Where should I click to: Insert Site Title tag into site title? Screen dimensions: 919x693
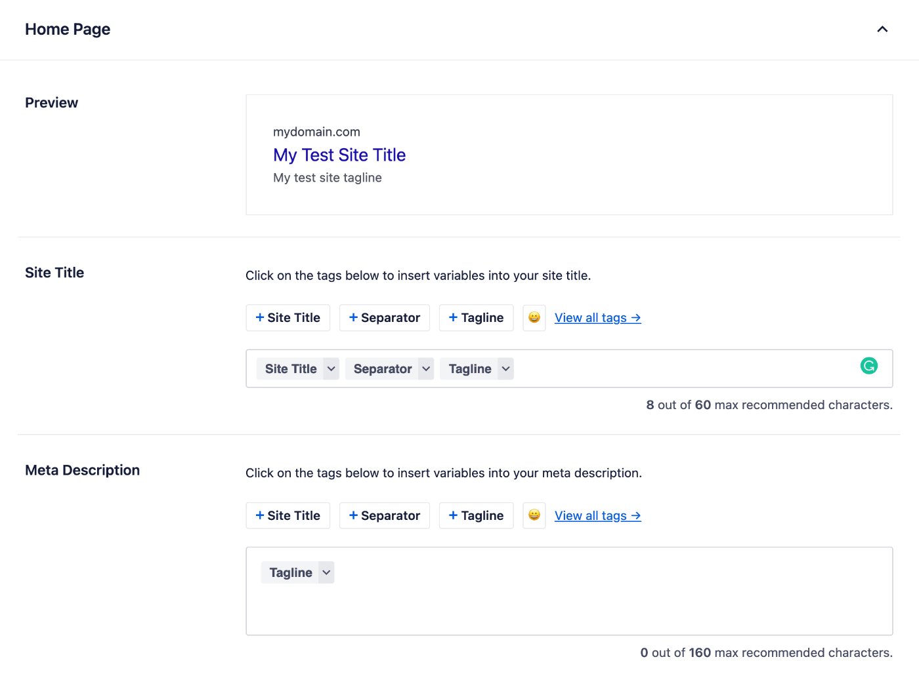pos(288,318)
